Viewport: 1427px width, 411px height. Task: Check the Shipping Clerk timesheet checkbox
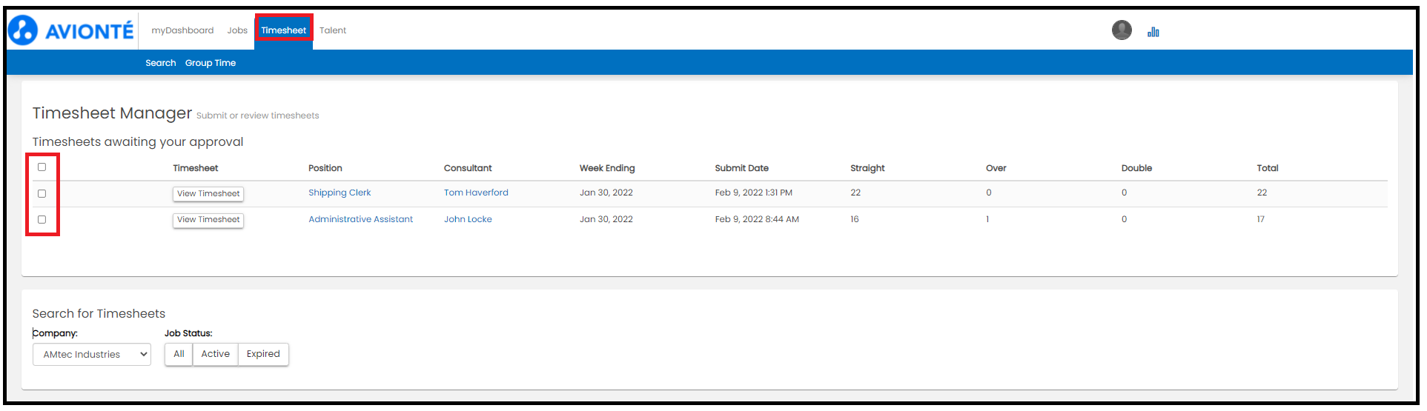point(42,193)
